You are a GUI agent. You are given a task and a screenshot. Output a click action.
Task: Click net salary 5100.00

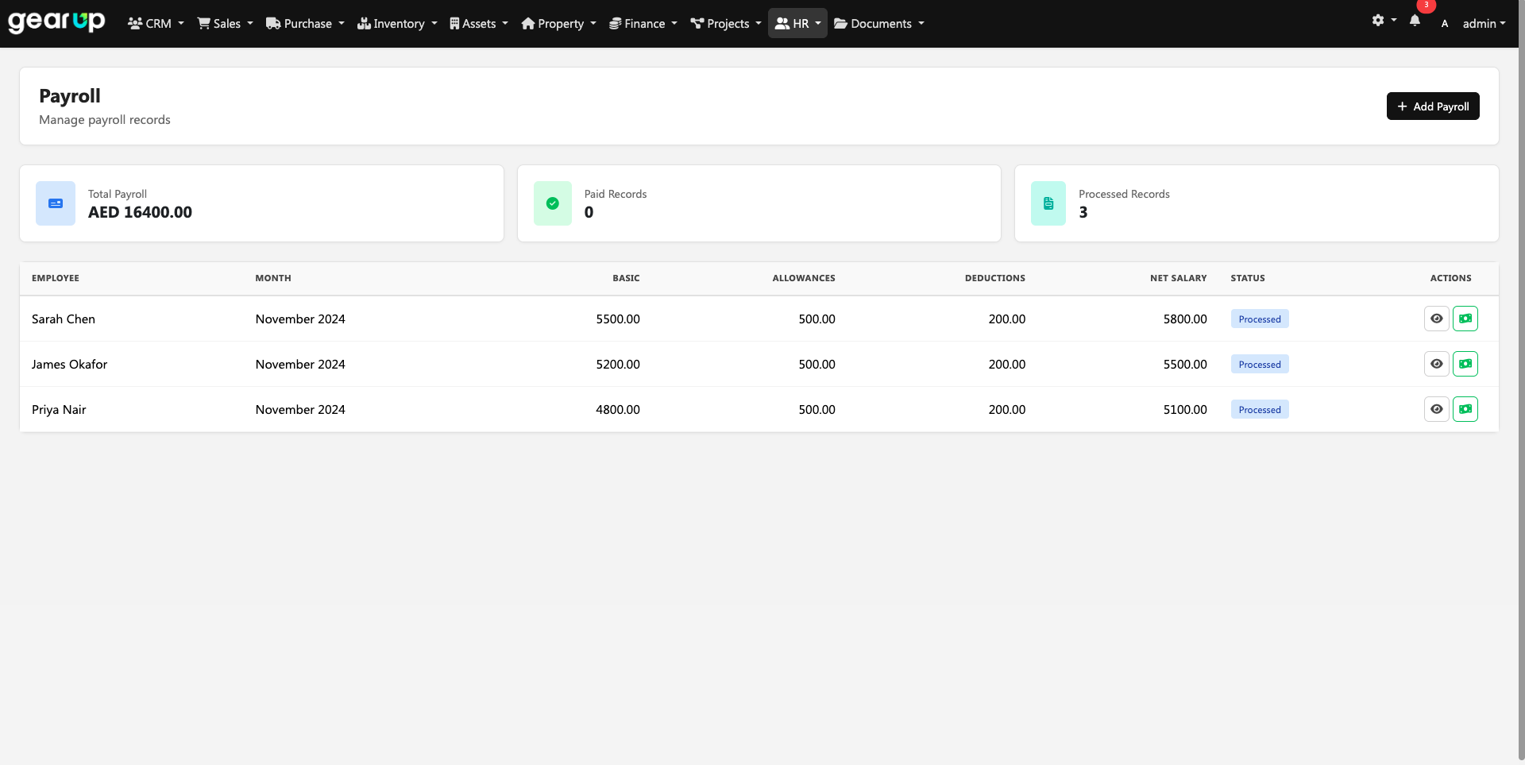[x=1185, y=409]
